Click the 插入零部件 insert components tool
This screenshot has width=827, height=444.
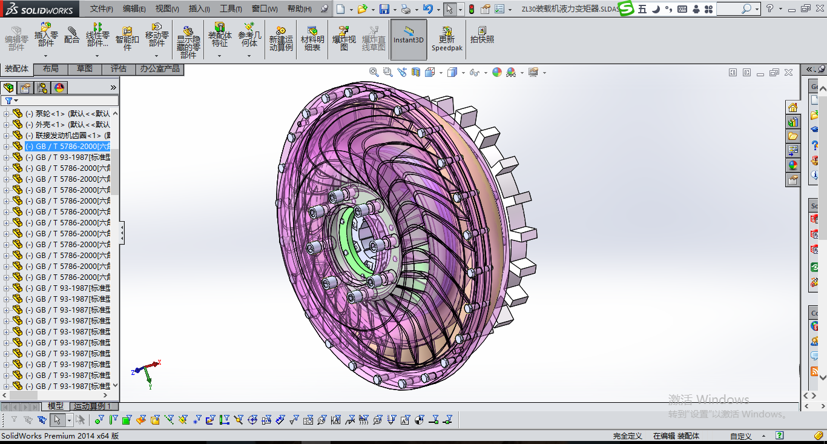coord(45,35)
